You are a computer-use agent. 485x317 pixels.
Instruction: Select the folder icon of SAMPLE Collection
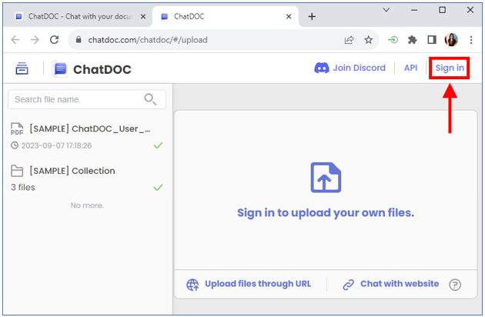coord(17,171)
